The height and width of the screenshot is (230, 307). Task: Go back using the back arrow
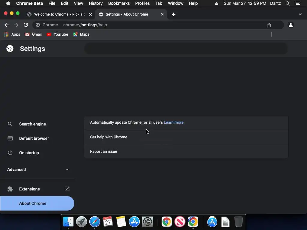click(x=7, y=25)
